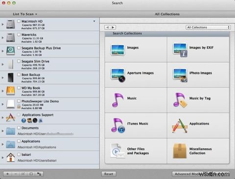
Task: Open the All Collections popup menu
Action: click(x=208, y=27)
